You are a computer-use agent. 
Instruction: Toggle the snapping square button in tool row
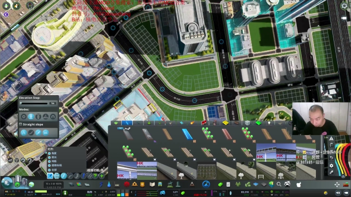click(50, 176)
